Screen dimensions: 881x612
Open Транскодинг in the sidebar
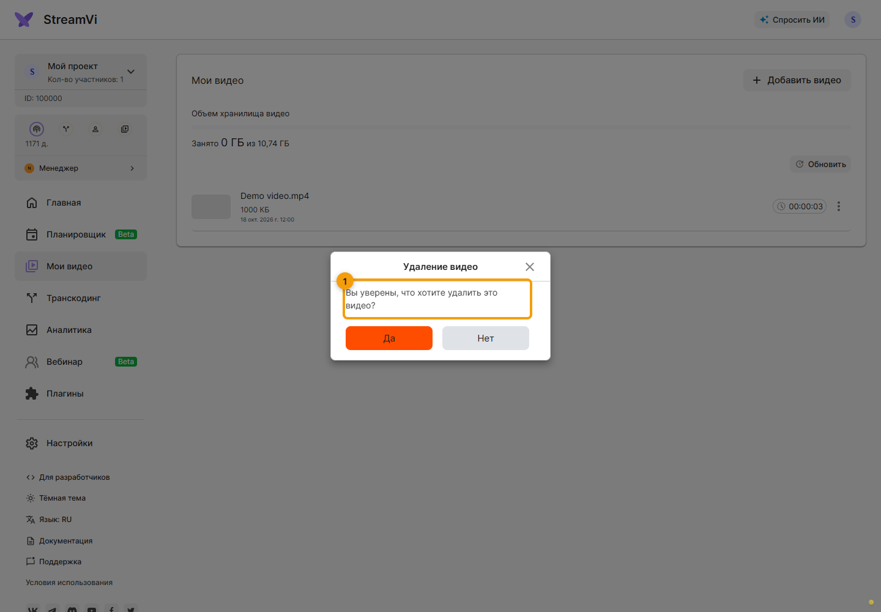coord(81,298)
